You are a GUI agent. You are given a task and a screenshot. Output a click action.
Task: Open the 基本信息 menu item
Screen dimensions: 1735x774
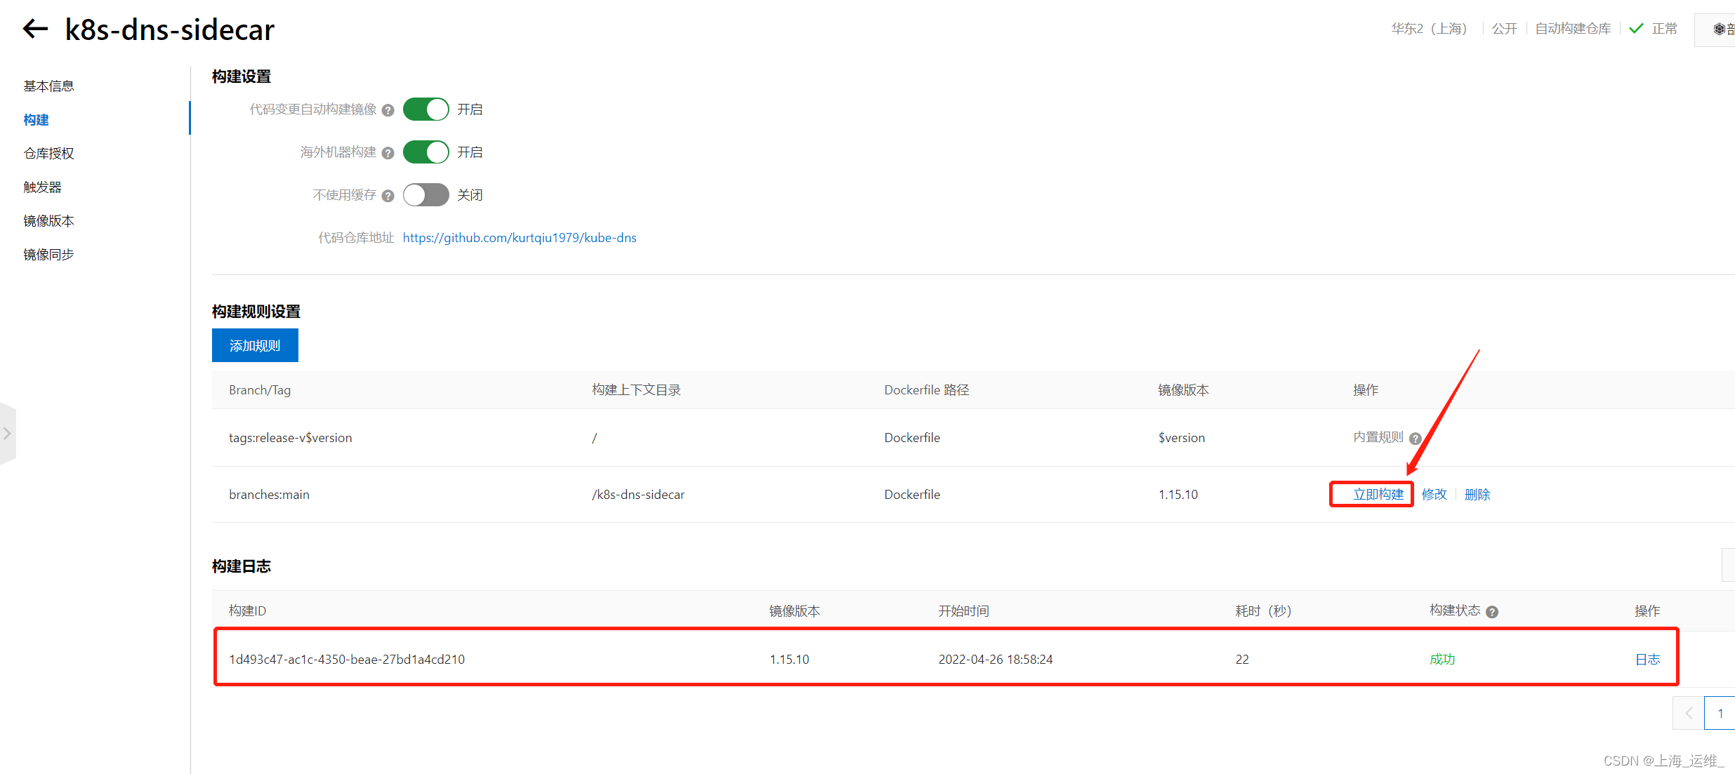(48, 86)
